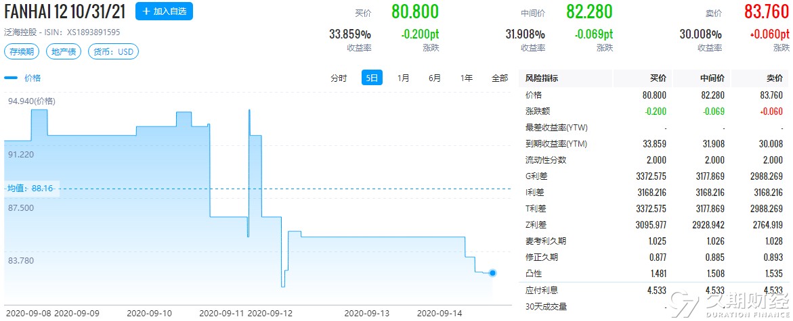The width and height of the screenshot is (793, 321).
Task: Click the Z利差 row label
Action: (536, 224)
